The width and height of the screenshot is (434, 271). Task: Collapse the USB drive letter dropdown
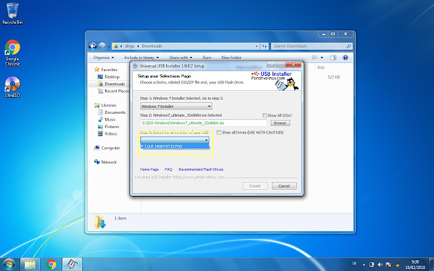(206, 140)
